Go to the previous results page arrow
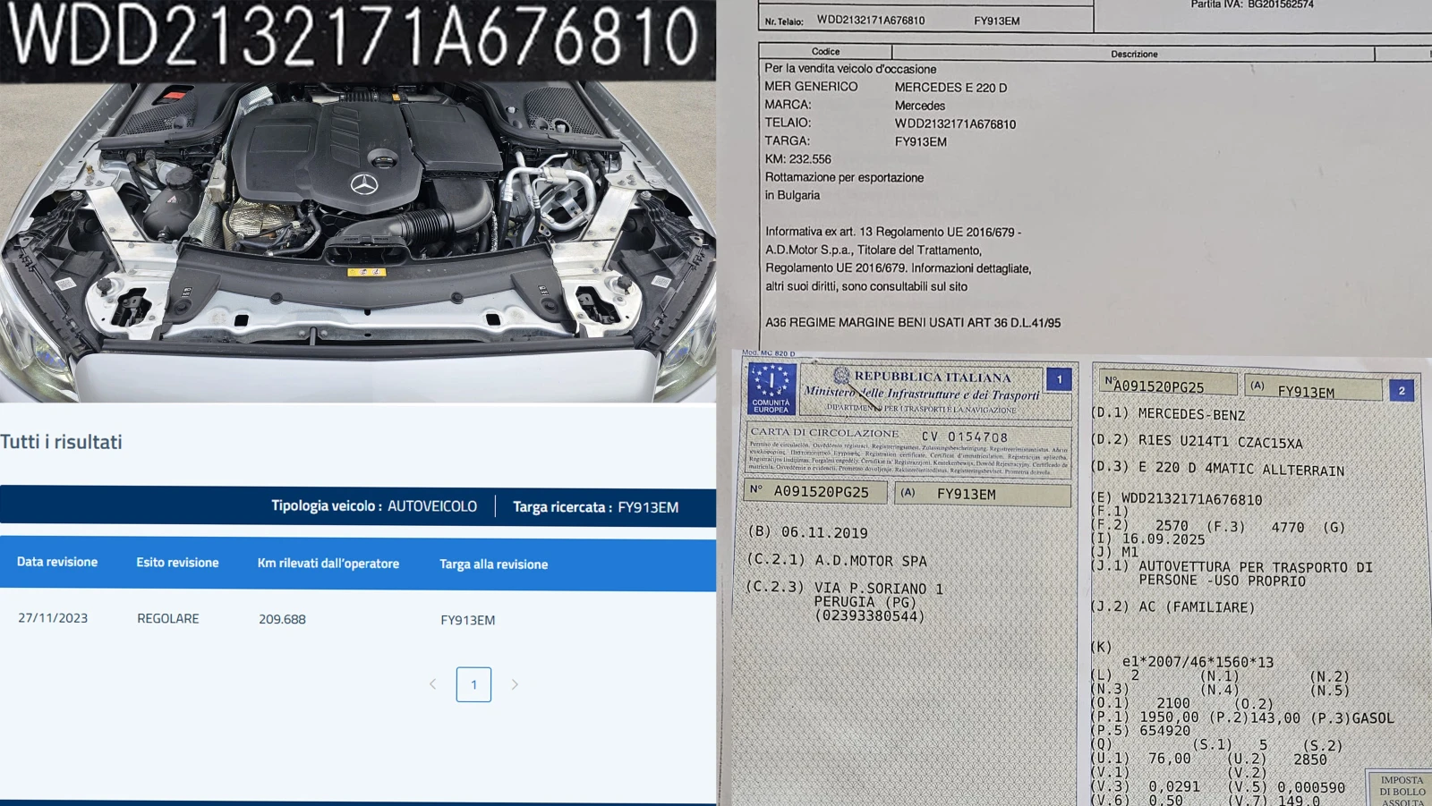 coord(433,684)
